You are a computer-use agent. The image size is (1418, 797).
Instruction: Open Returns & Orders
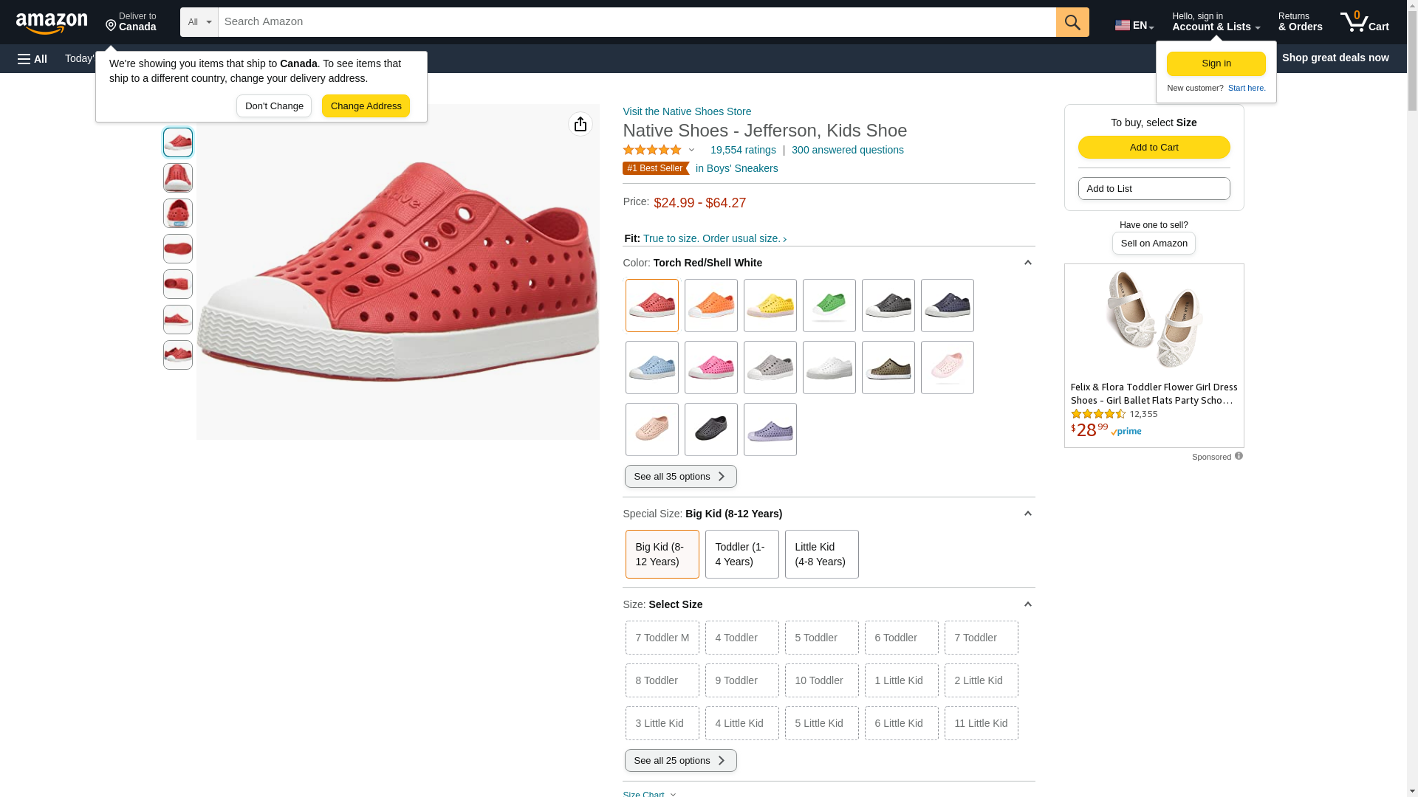tap(1300, 22)
